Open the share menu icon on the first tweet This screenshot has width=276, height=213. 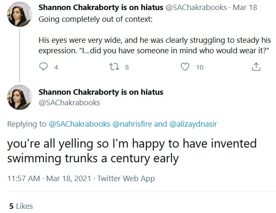256,67
